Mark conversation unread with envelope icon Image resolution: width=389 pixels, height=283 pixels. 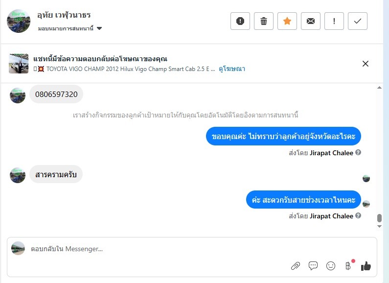point(311,21)
